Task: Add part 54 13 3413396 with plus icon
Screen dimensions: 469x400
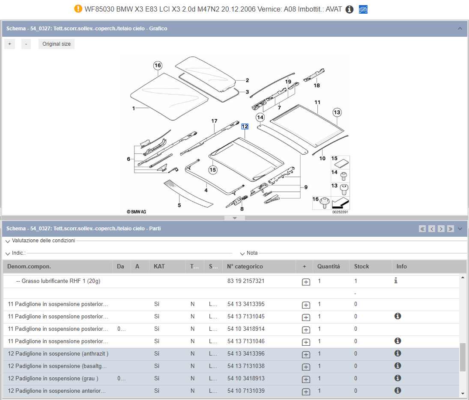Action: point(306,355)
